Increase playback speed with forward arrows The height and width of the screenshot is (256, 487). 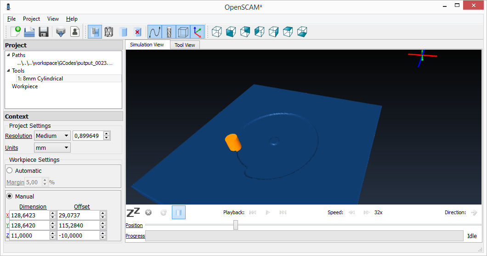(x=367, y=212)
